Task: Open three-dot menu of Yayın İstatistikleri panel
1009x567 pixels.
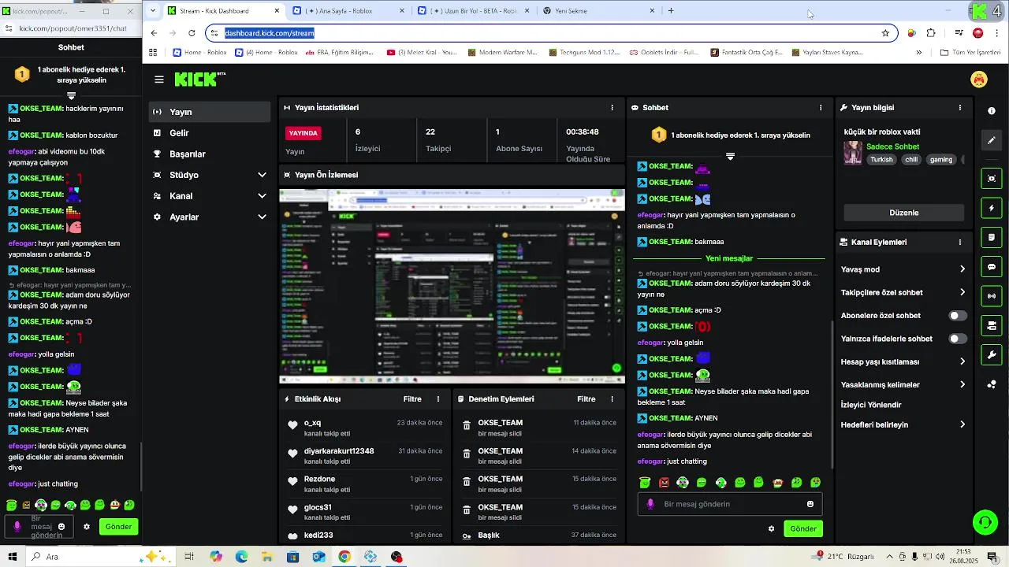Action: pos(612,108)
